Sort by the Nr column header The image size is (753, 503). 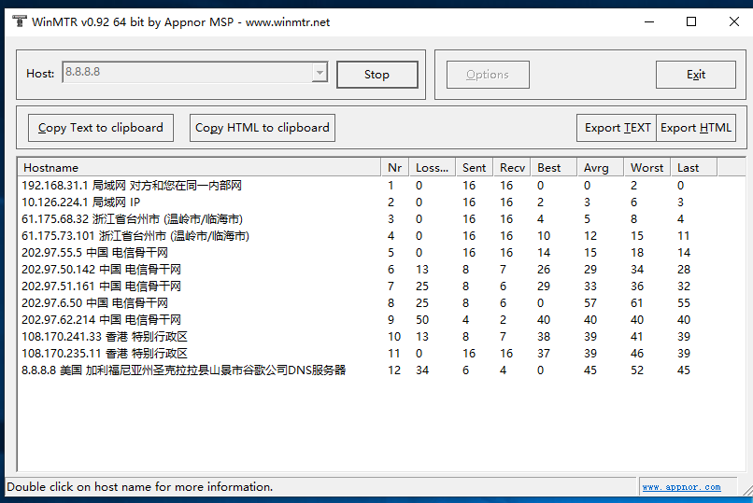click(395, 168)
